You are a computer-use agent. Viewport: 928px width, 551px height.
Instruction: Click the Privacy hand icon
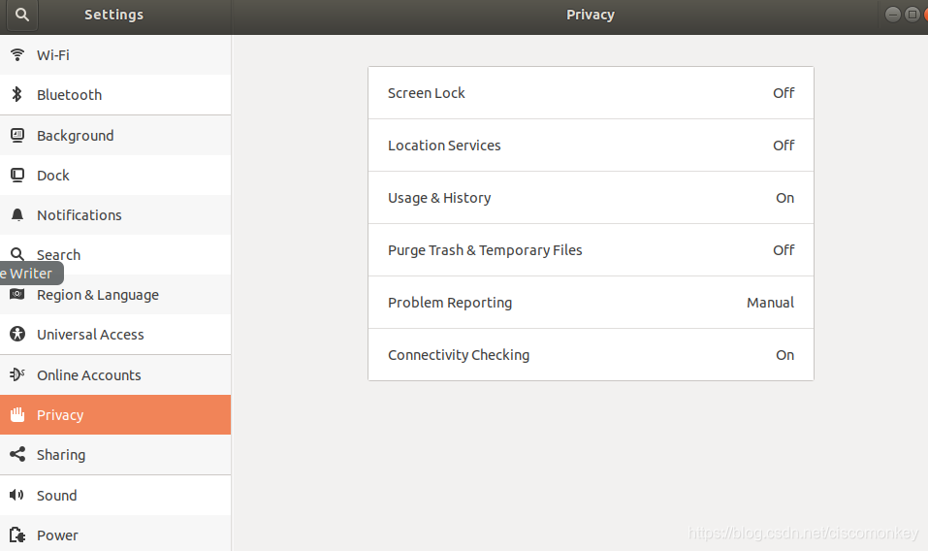pyautogui.click(x=17, y=414)
